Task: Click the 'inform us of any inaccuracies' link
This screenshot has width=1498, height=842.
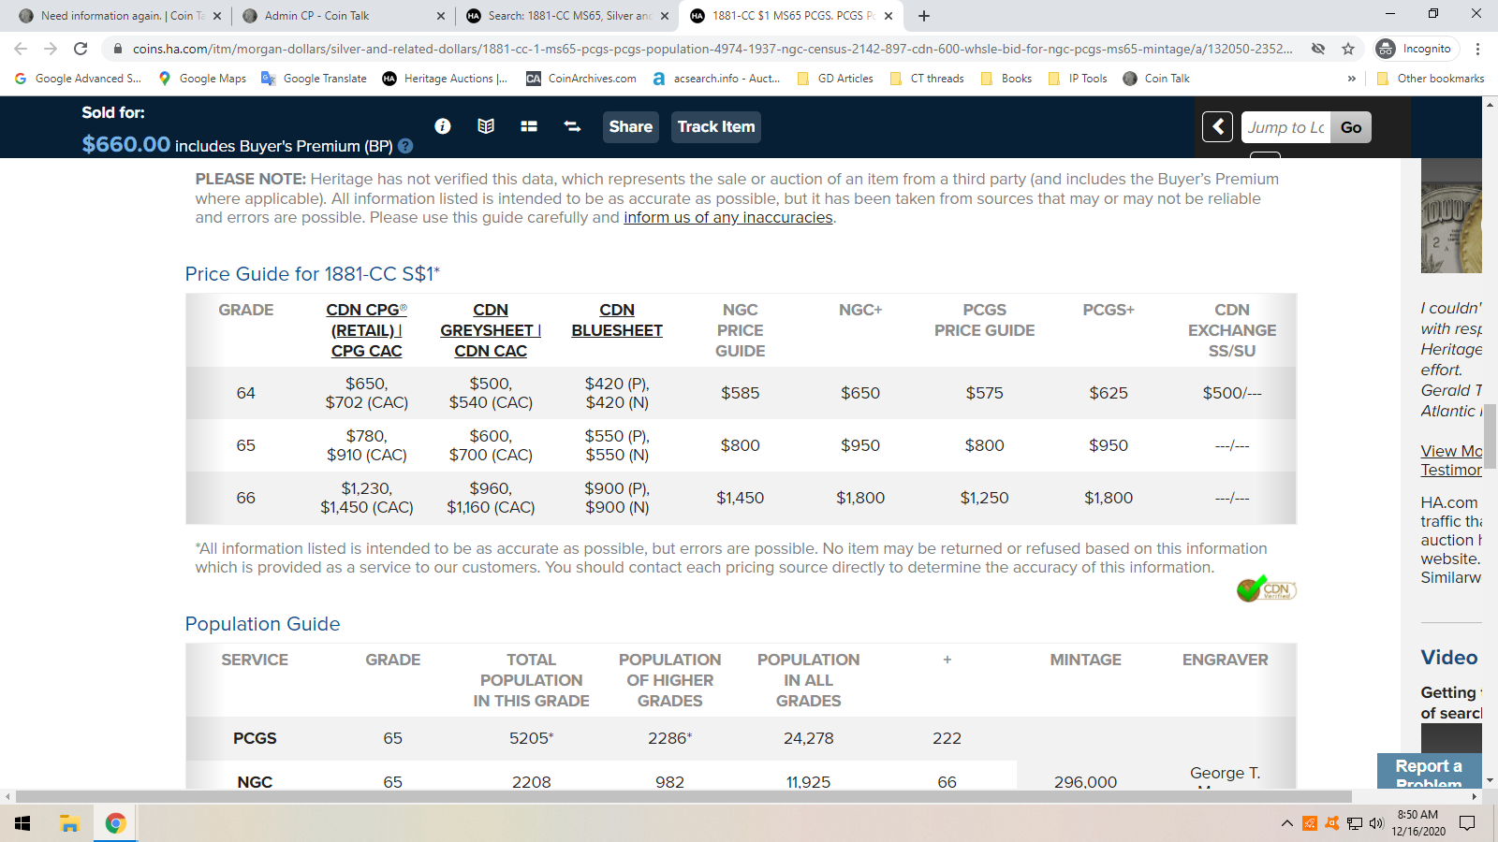Action: click(727, 218)
